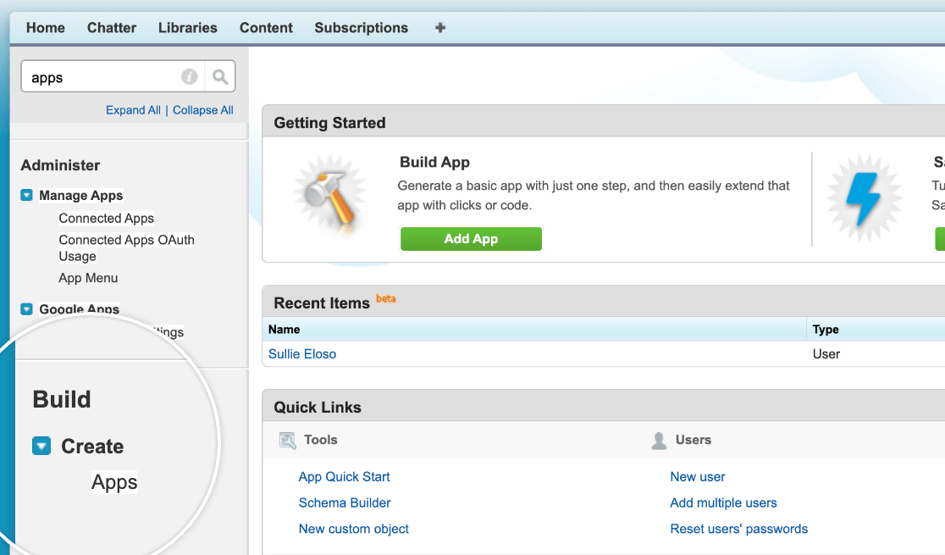This screenshot has width=945, height=555.
Task: Click the Users person icon
Action: 659,441
